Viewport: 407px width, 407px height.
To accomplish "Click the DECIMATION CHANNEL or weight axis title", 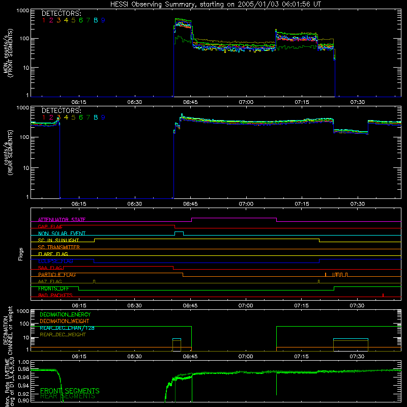I will click(8, 330).
